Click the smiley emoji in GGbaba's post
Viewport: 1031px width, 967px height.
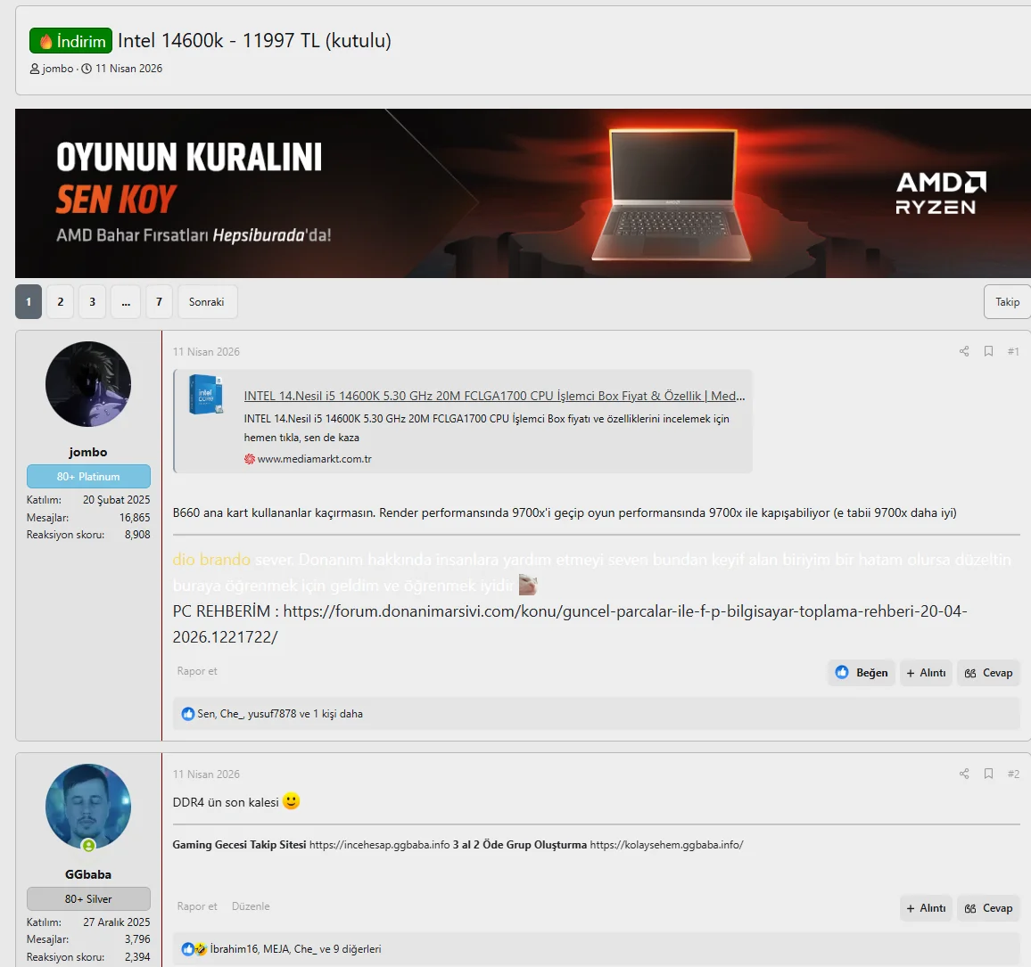click(292, 801)
